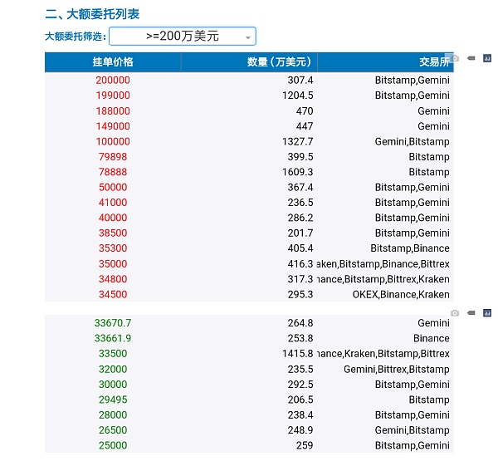The width and height of the screenshot is (498, 466).
Task: Select the buy price 33670.7
Action: point(113,323)
